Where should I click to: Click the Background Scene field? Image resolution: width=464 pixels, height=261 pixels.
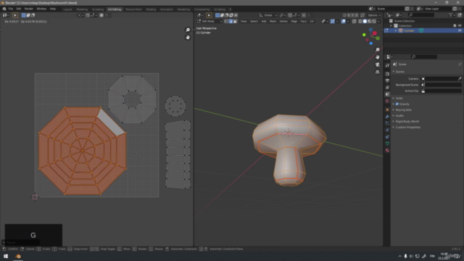click(x=442, y=85)
